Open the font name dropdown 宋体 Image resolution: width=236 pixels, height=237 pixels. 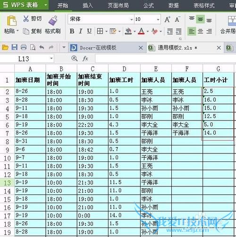coord(132,19)
